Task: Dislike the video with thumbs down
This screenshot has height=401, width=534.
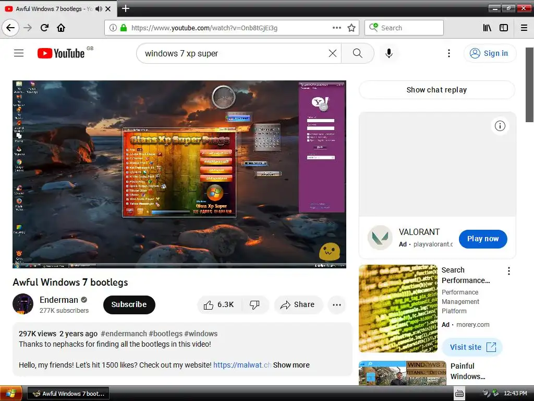Action: 254,304
